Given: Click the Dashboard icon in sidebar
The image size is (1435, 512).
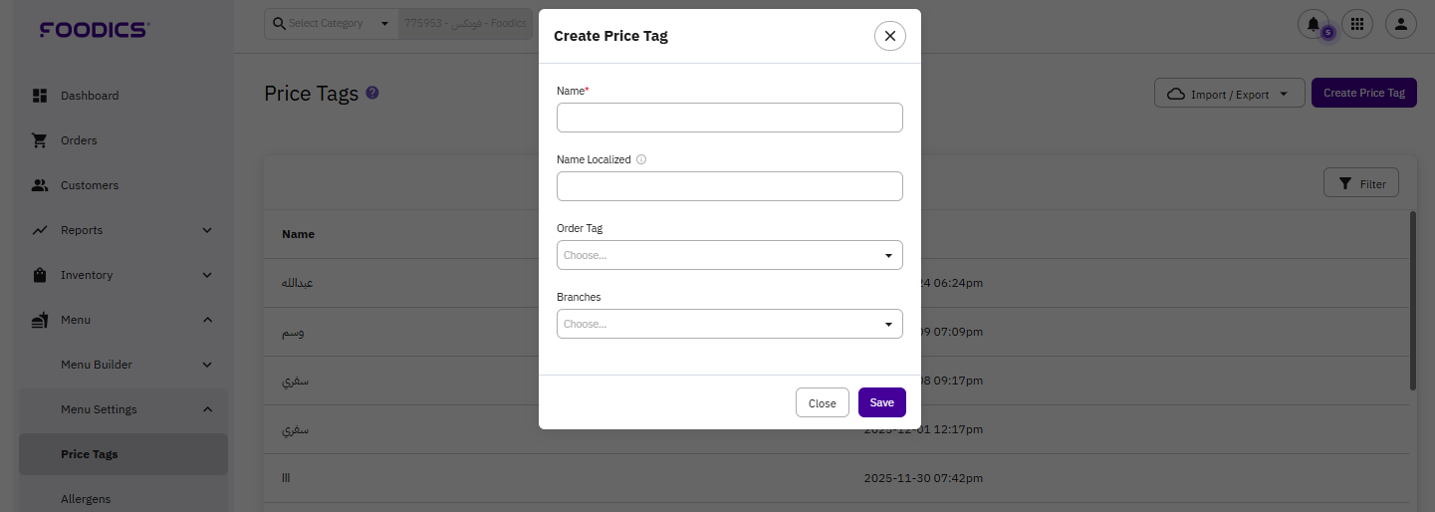Looking at the screenshot, I should (40, 96).
